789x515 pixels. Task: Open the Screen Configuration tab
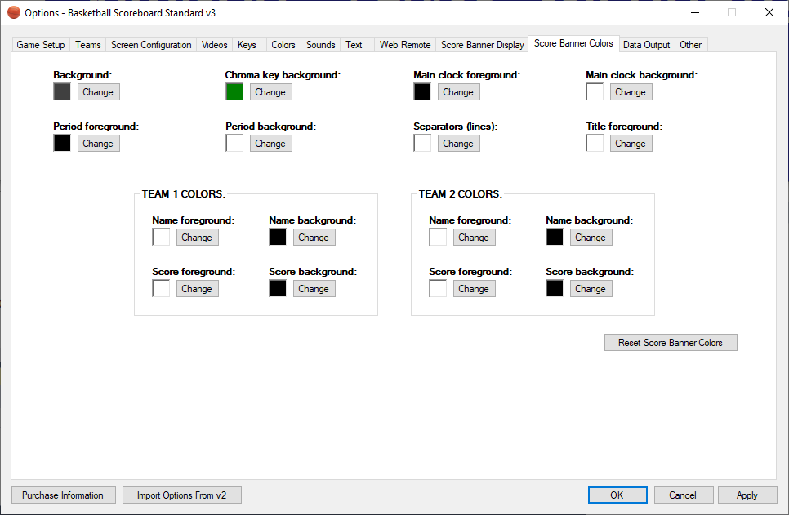click(x=151, y=45)
